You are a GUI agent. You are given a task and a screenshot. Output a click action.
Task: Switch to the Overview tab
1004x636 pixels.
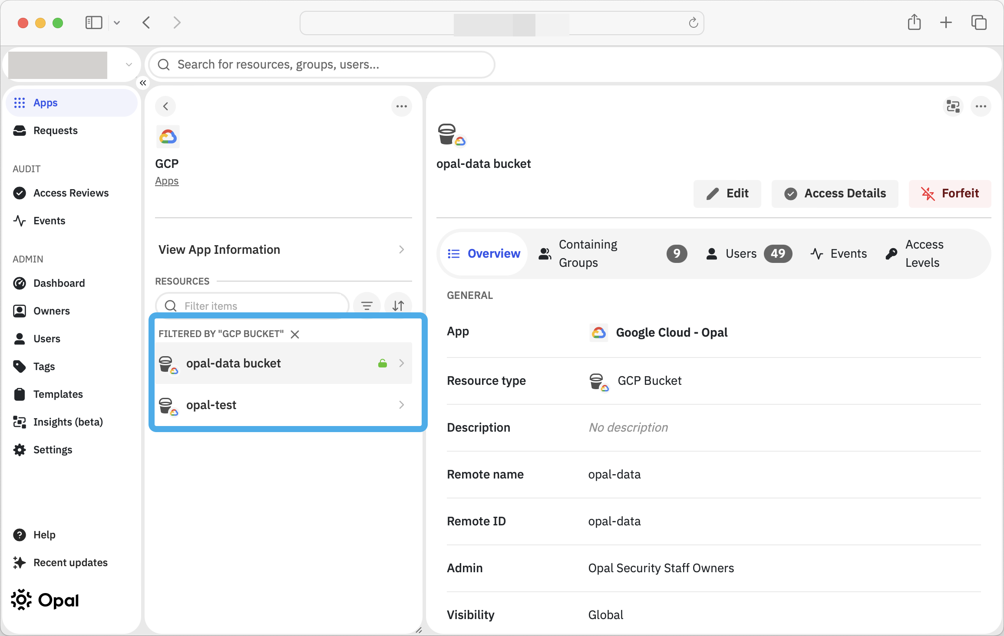(x=484, y=254)
